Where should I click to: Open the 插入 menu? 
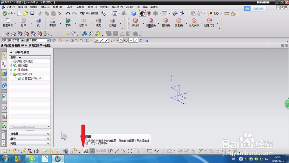(x=46, y=7)
